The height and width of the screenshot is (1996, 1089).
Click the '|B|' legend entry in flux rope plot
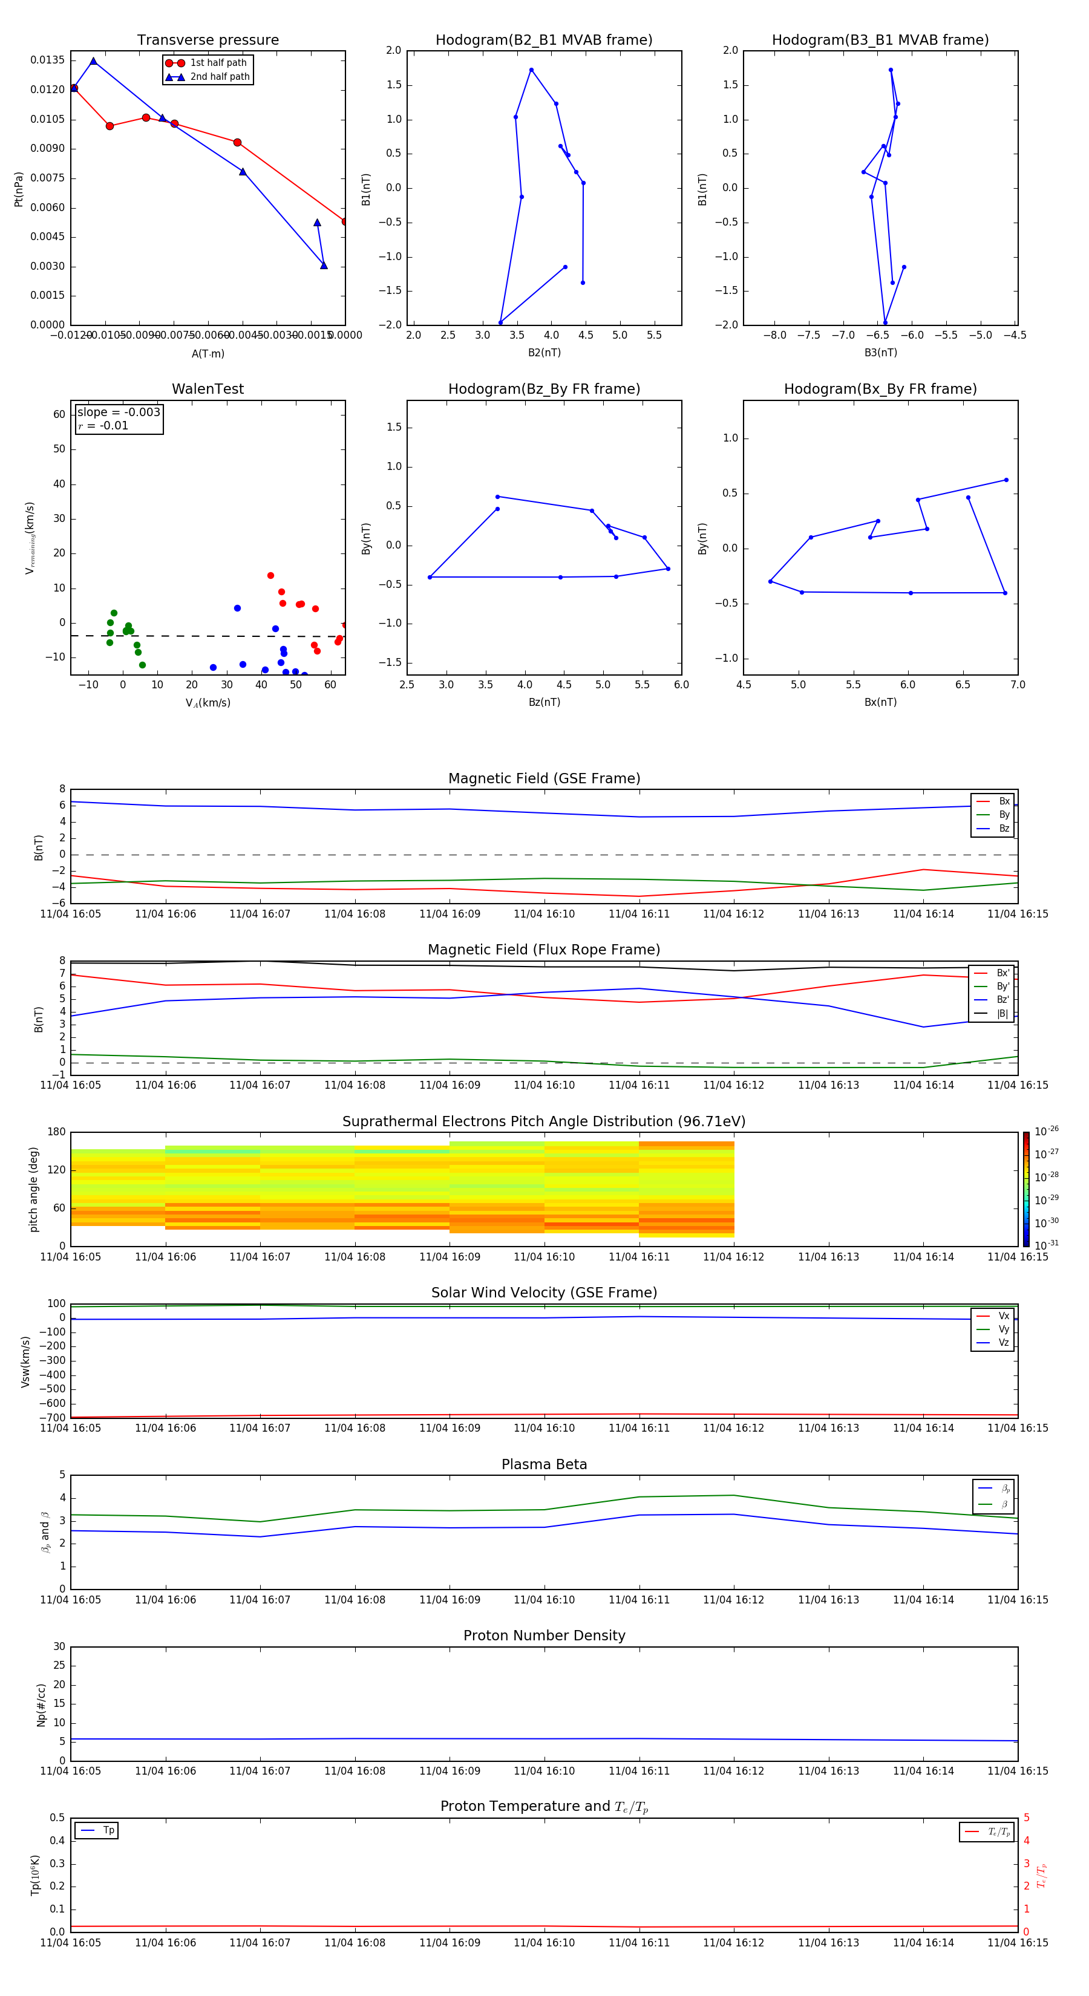(992, 1014)
